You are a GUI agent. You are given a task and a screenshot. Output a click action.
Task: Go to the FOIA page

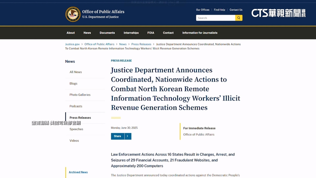coord(151,33)
